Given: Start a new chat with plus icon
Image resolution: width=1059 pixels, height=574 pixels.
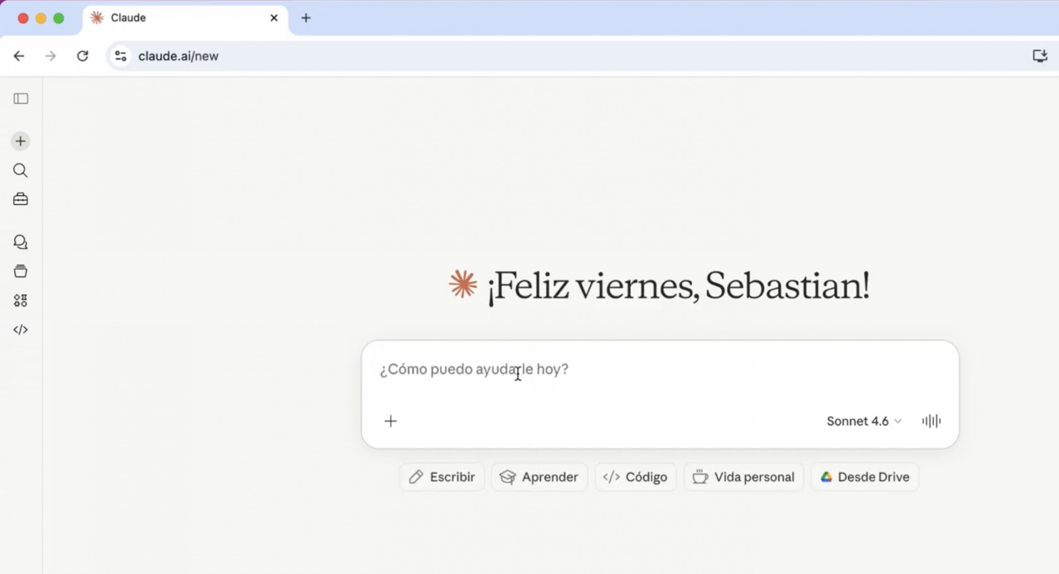Looking at the screenshot, I should pos(20,141).
